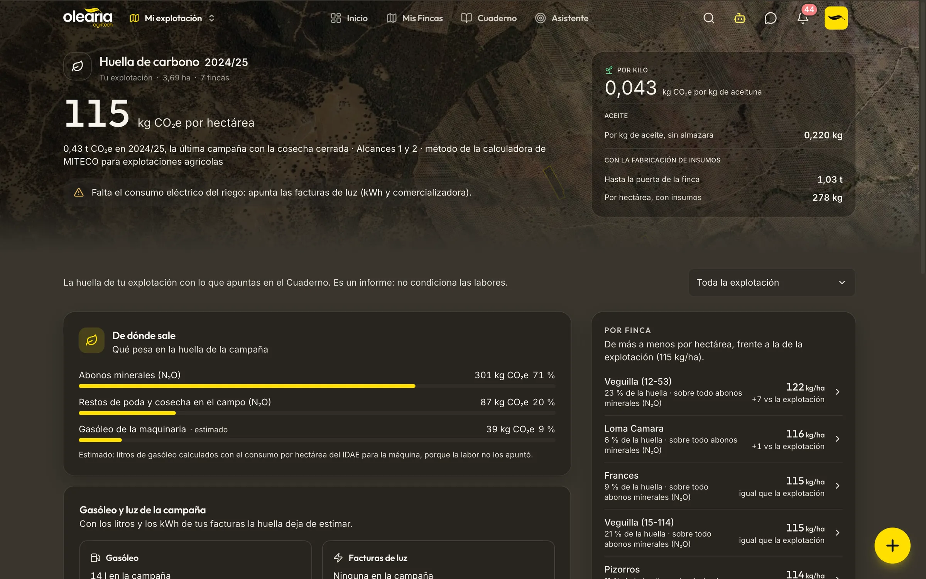Click the leaf icon beside Huella de carbono

[77, 66]
